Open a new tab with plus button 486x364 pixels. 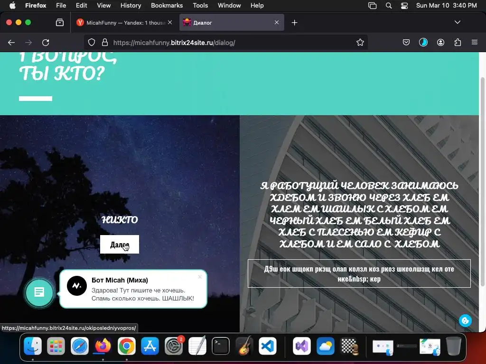click(x=294, y=22)
